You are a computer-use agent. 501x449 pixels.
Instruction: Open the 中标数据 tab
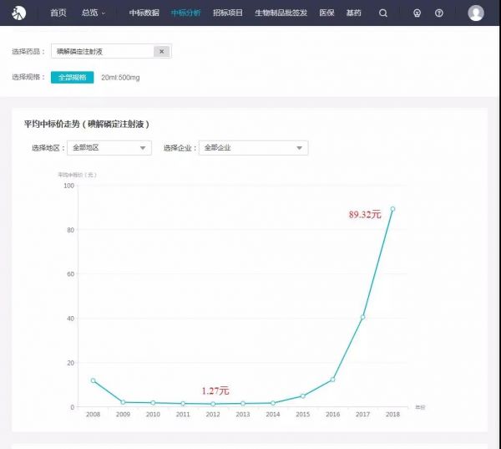click(x=144, y=13)
